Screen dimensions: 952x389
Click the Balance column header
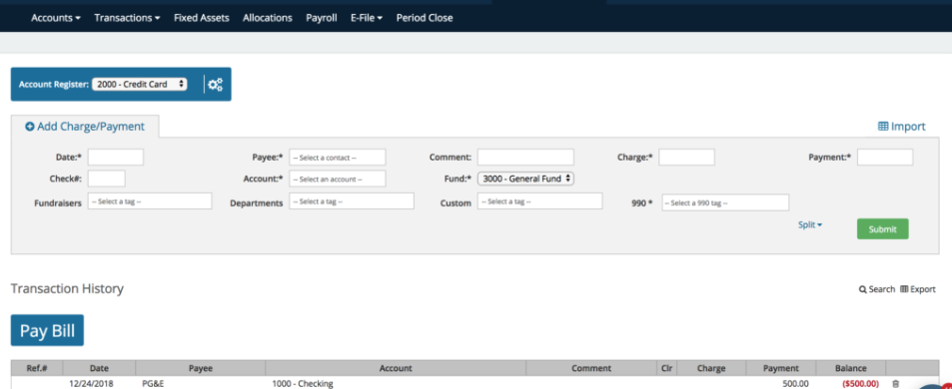[851, 368]
